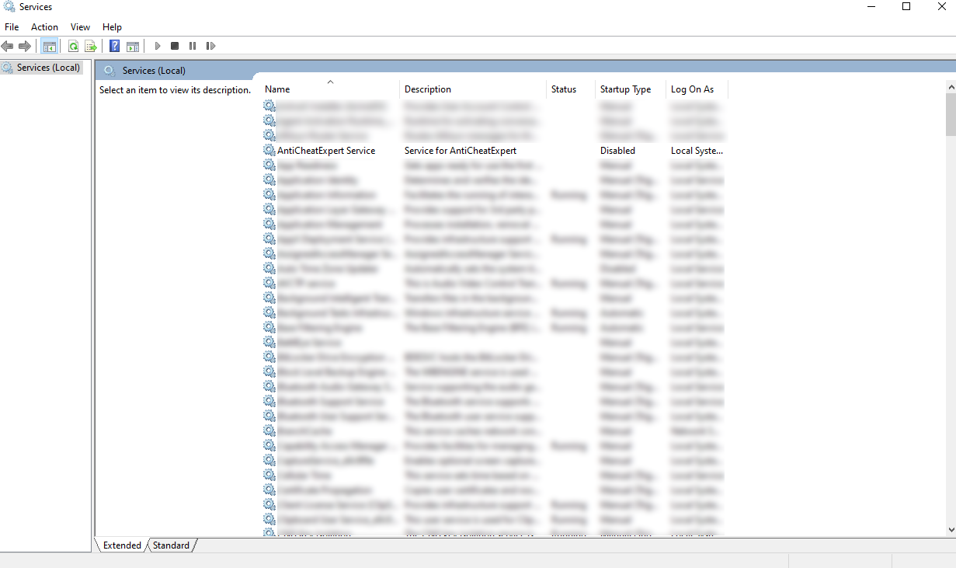The image size is (956, 568).
Task: Switch to the Extended tab
Action: click(x=122, y=545)
